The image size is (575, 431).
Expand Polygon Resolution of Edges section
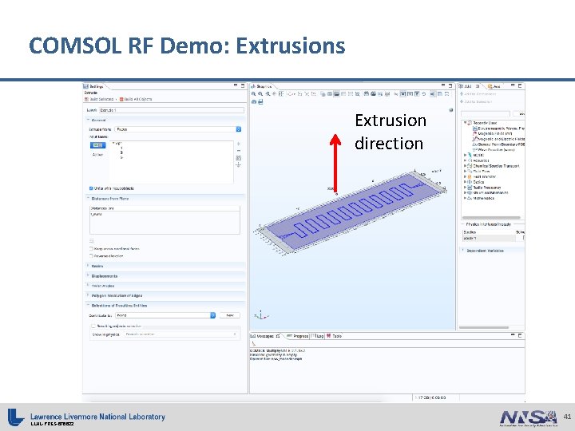coord(88,295)
